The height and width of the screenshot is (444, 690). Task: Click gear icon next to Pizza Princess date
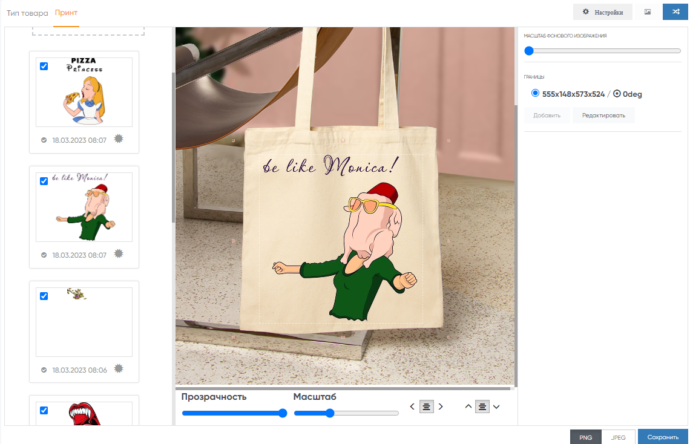pos(119,139)
